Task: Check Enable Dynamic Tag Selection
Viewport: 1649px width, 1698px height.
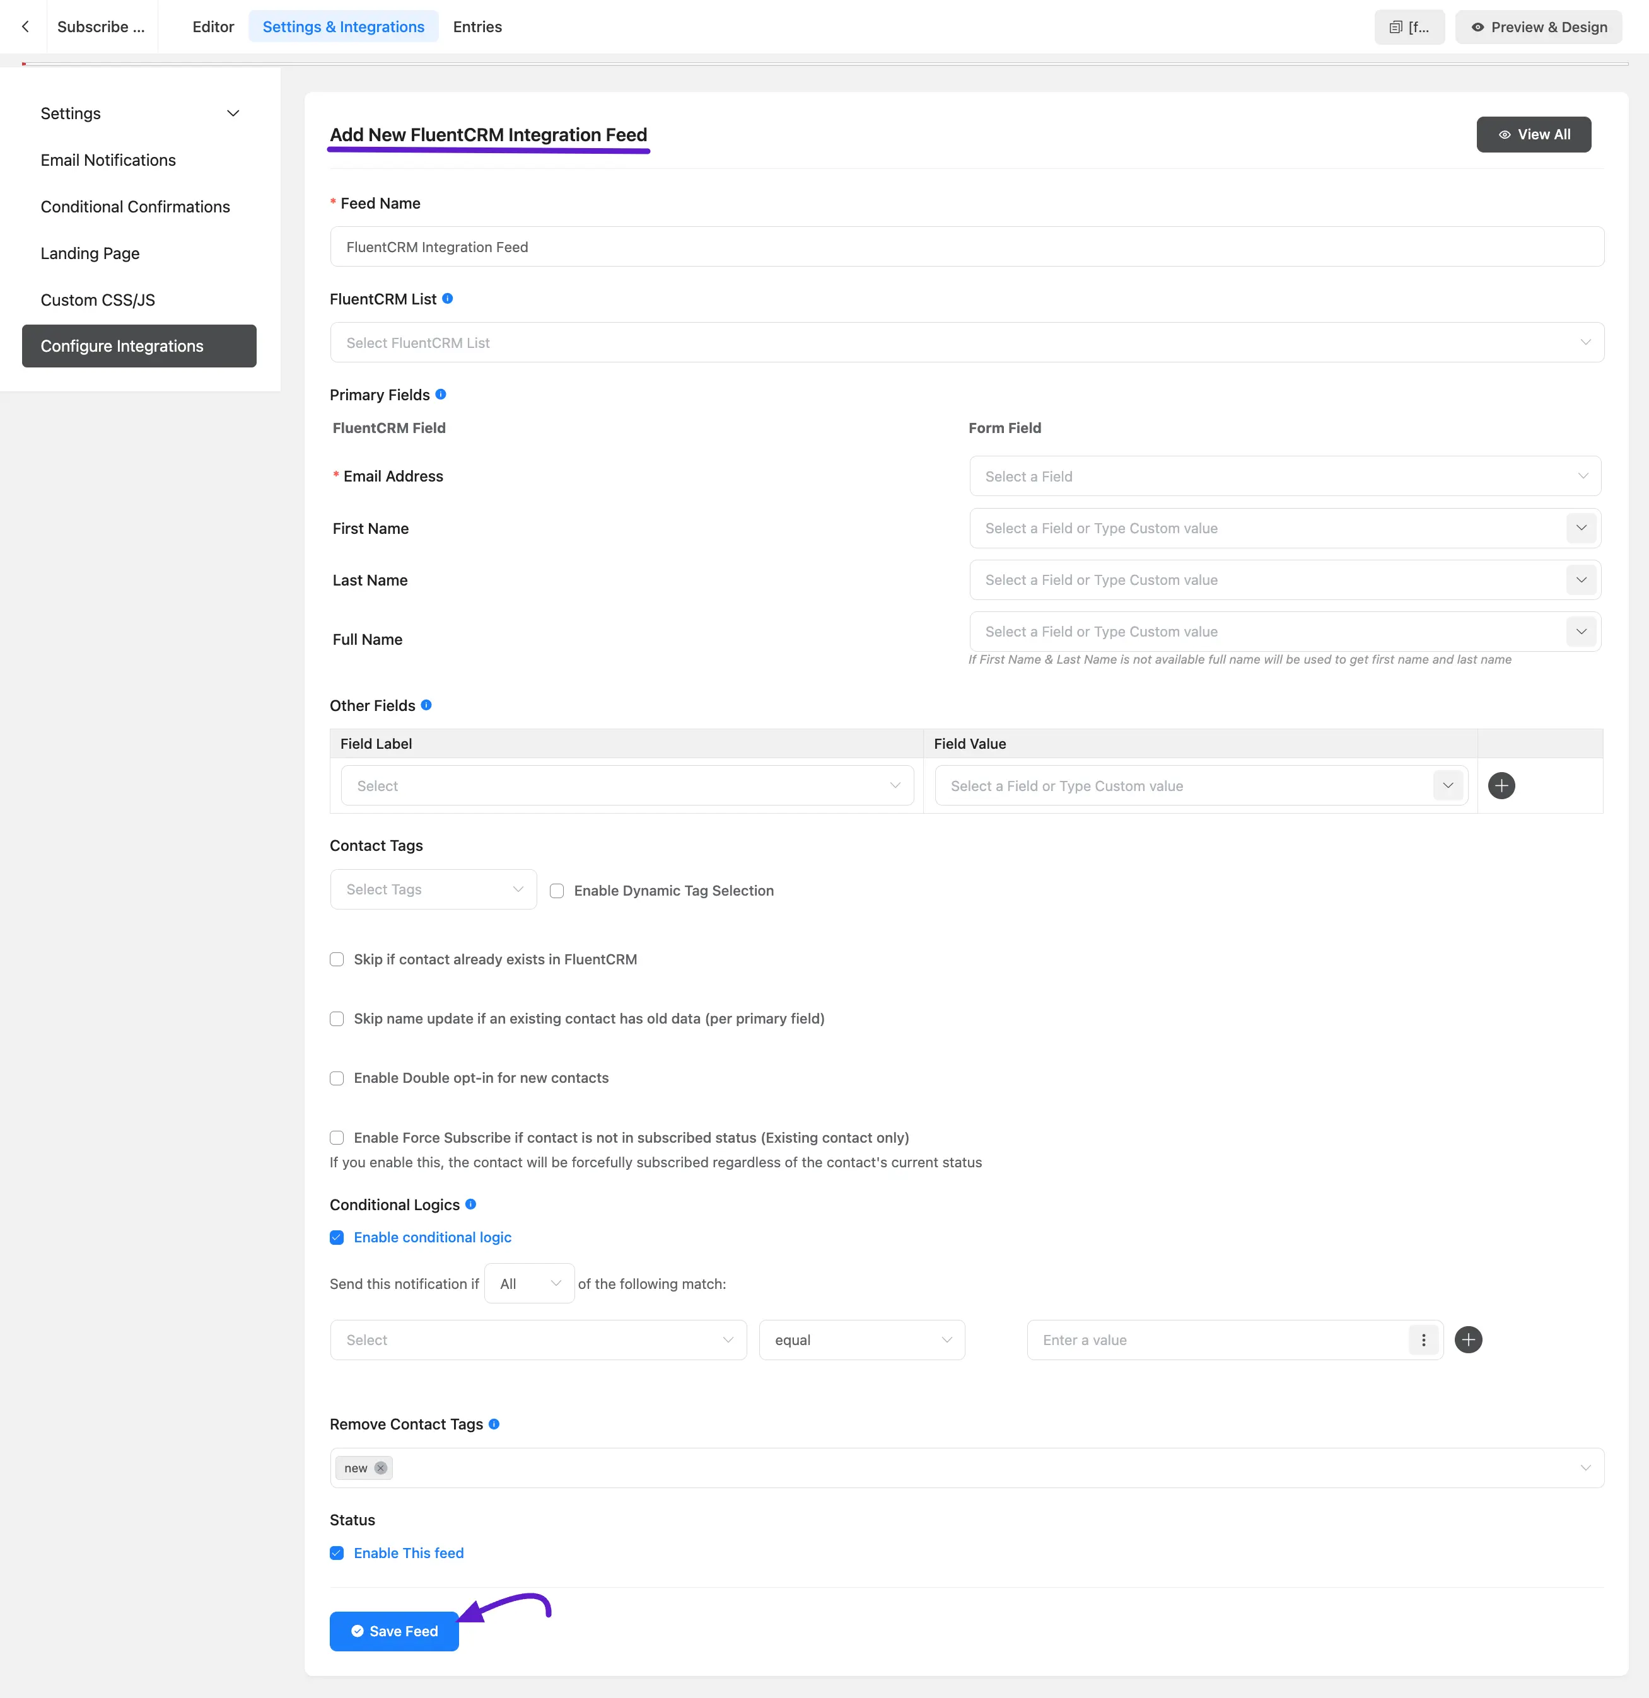Action: point(557,891)
